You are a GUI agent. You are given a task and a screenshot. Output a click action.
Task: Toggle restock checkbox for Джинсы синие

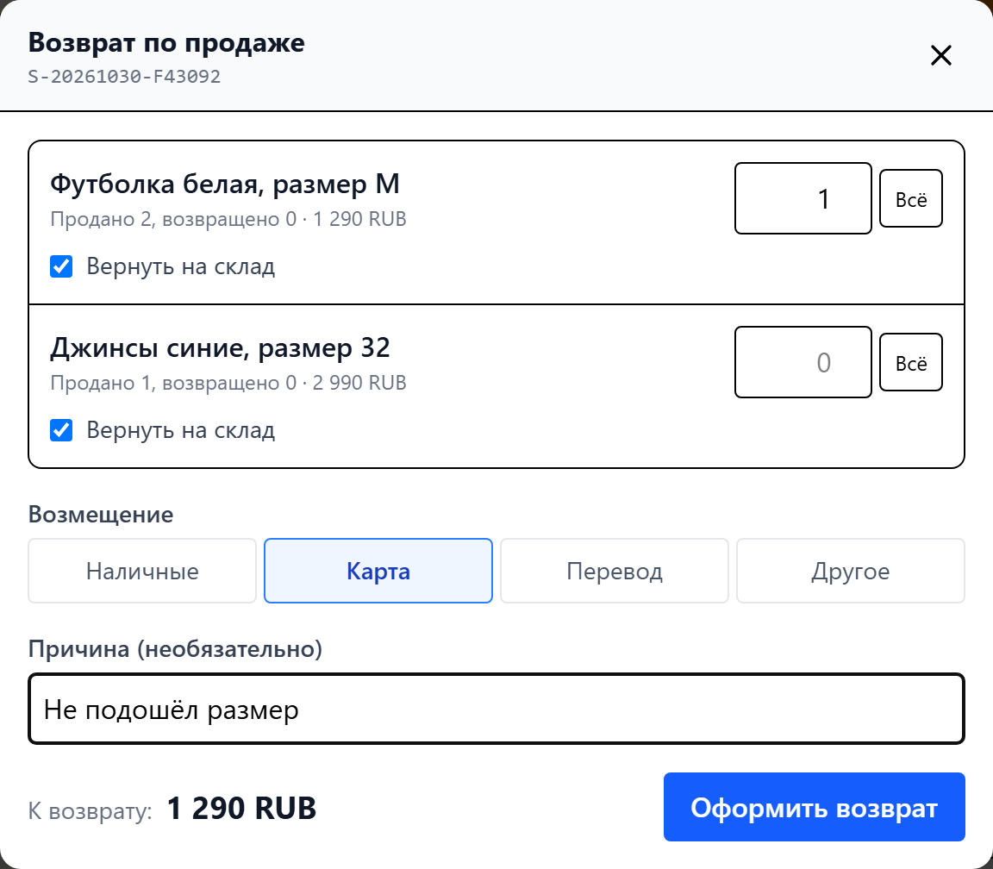61,430
